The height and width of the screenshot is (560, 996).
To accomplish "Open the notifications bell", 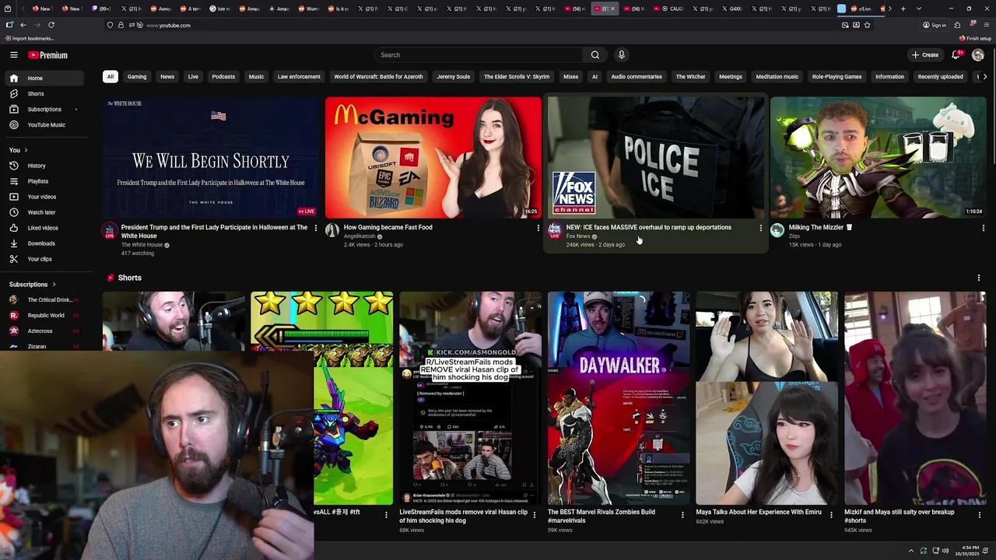I will 956,55.
